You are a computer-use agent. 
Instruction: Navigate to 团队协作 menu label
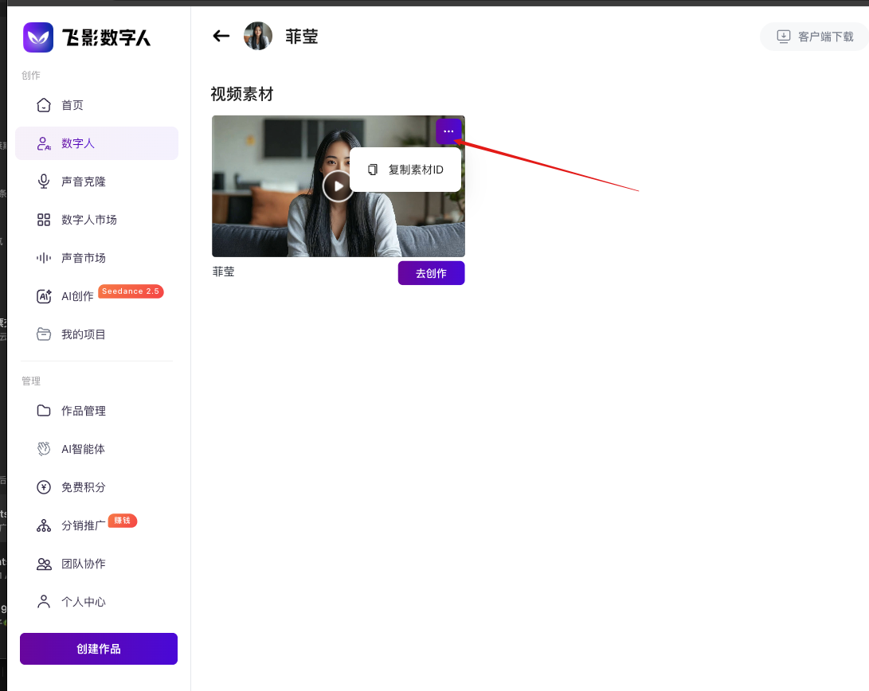[83, 564]
